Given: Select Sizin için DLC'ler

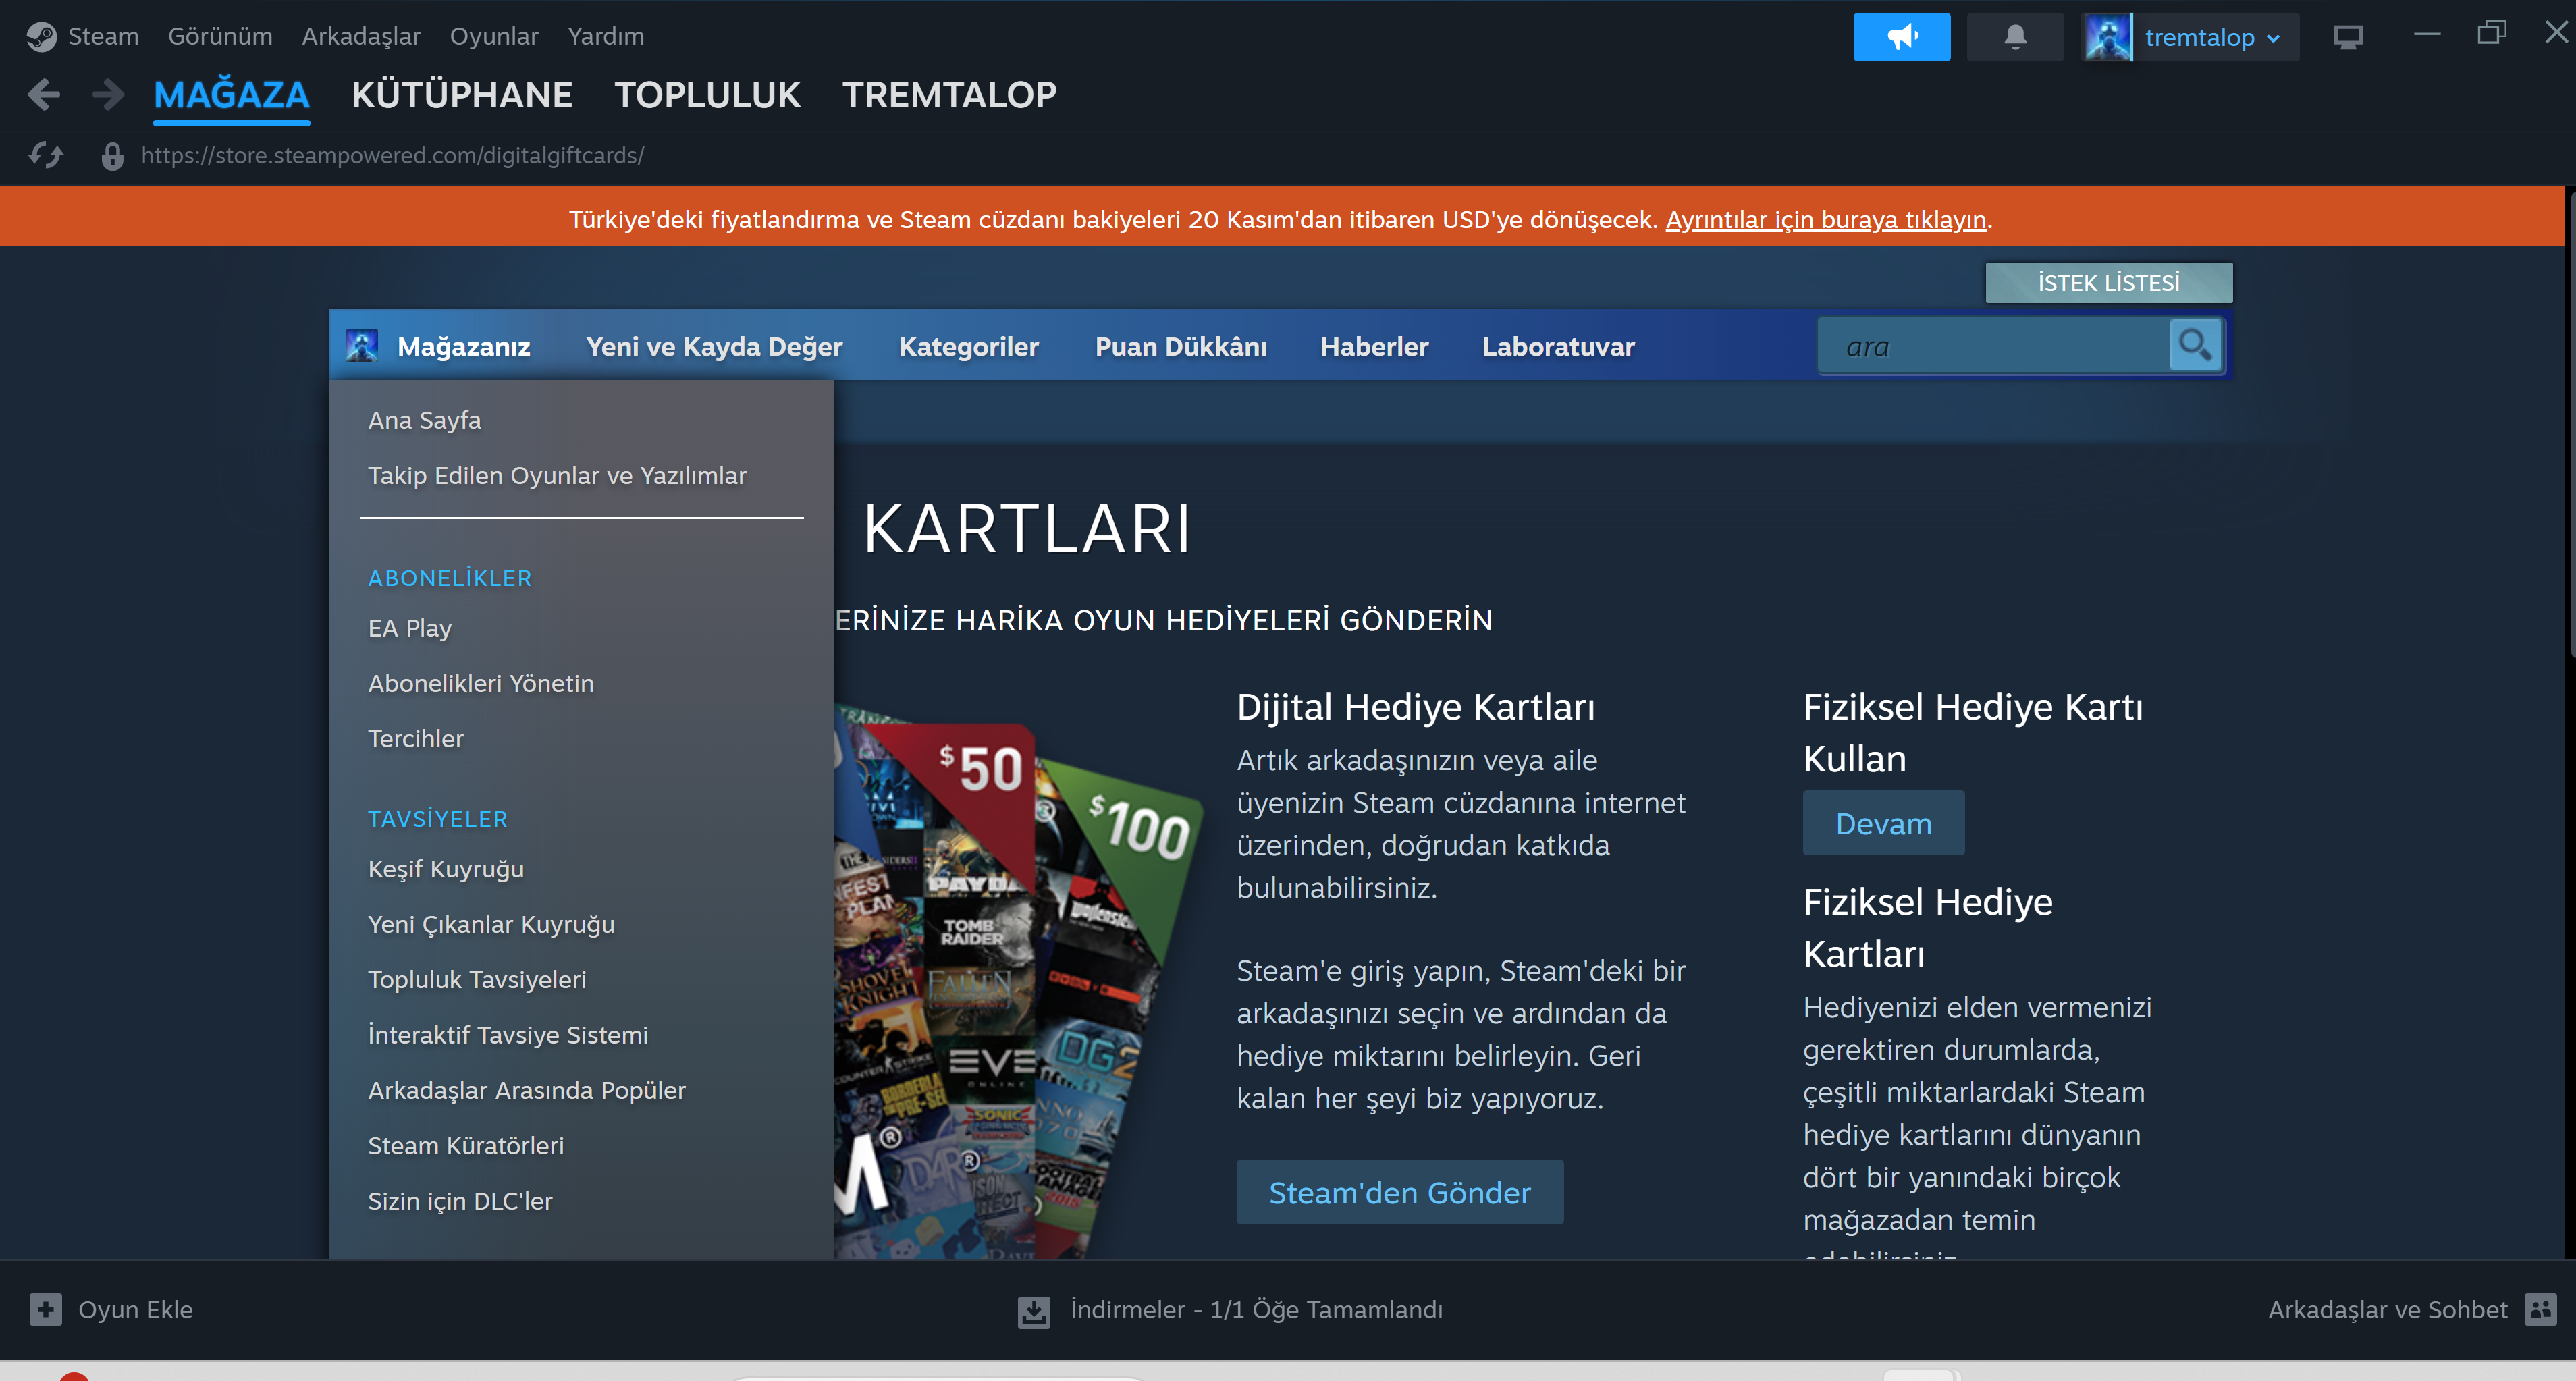Looking at the screenshot, I should (459, 1201).
